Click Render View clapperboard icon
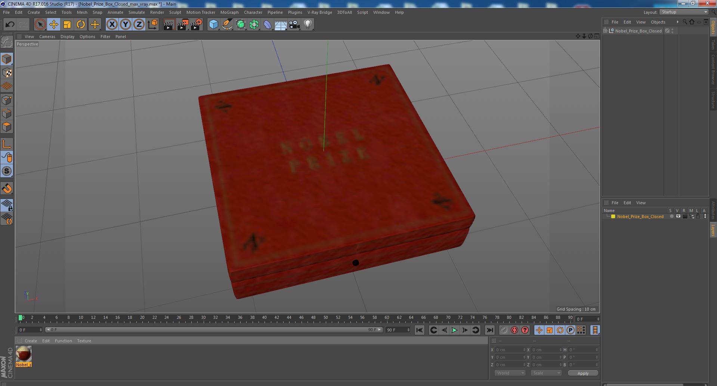 coord(169,25)
